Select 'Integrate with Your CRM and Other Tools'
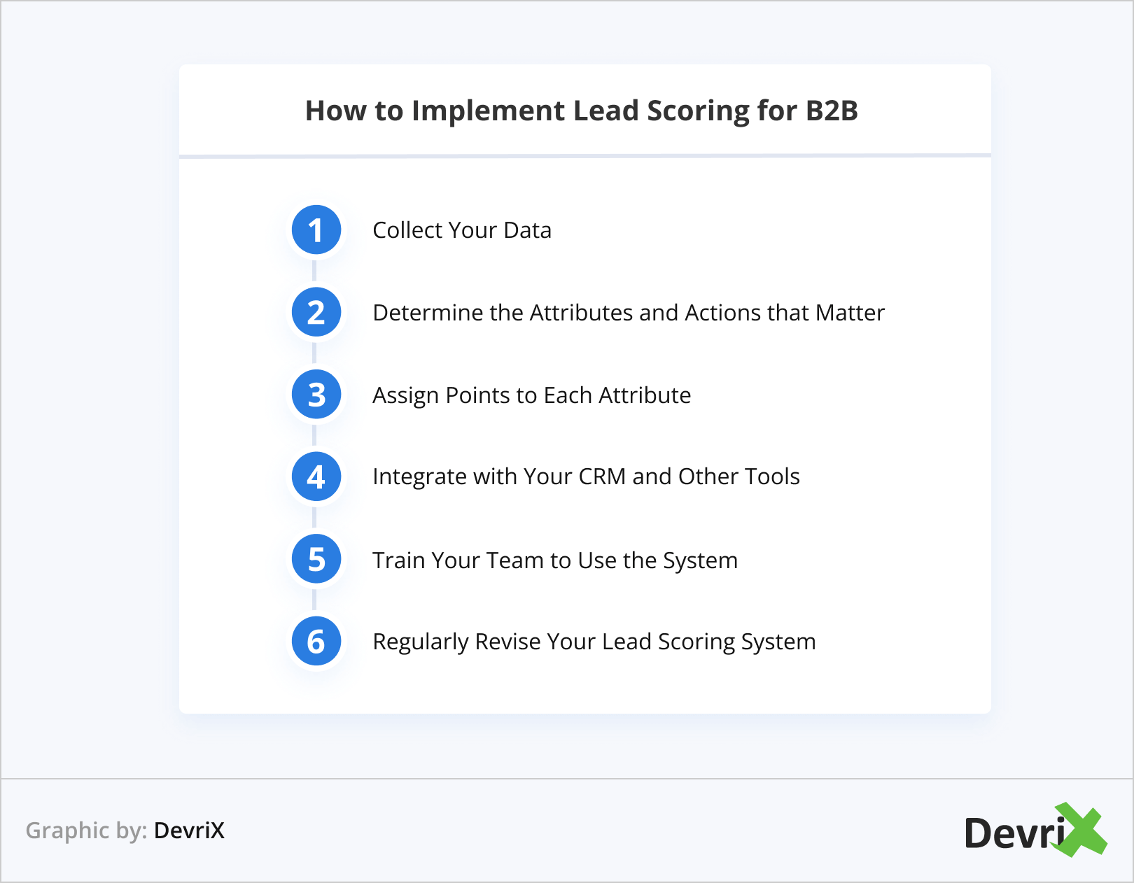The width and height of the screenshot is (1134, 883). [586, 476]
